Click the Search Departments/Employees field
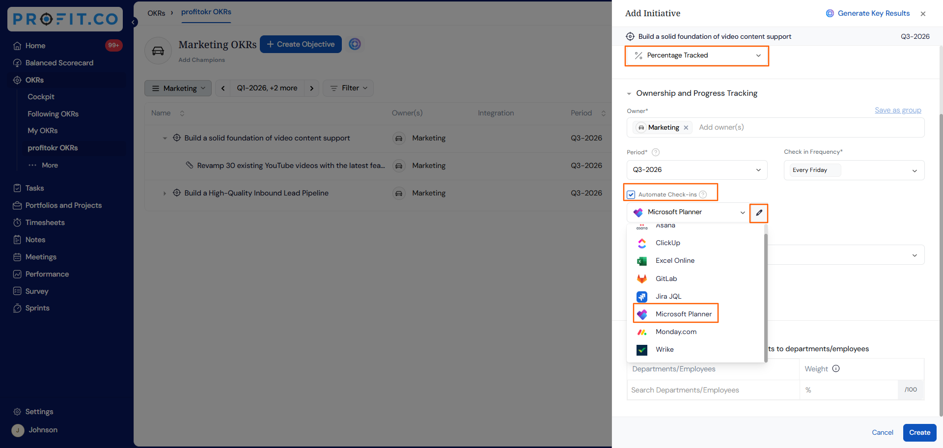The width and height of the screenshot is (943, 448). pyautogui.click(x=713, y=390)
